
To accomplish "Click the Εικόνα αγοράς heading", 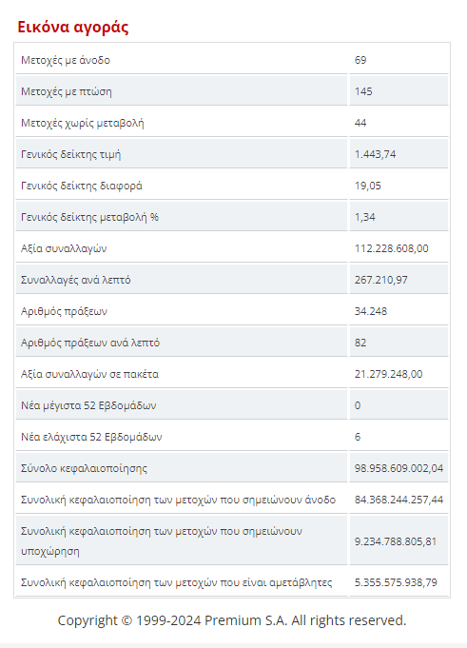I will tap(72, 27).
